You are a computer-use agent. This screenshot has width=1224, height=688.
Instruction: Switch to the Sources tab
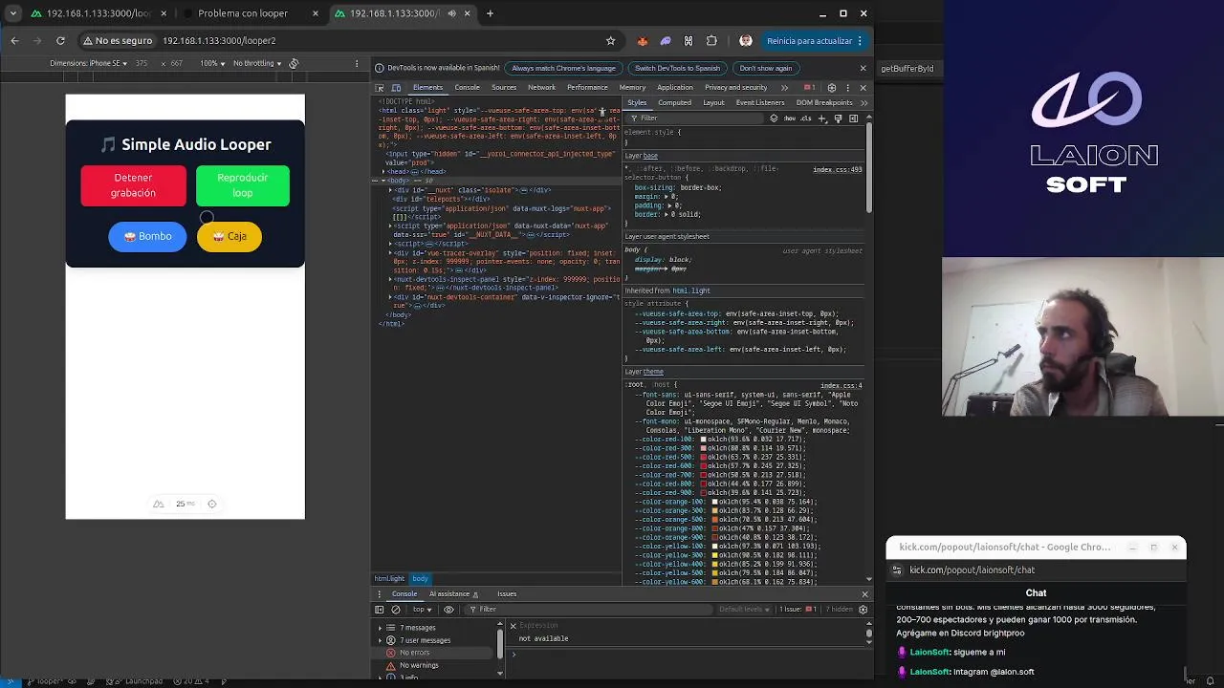pos(504,87)
